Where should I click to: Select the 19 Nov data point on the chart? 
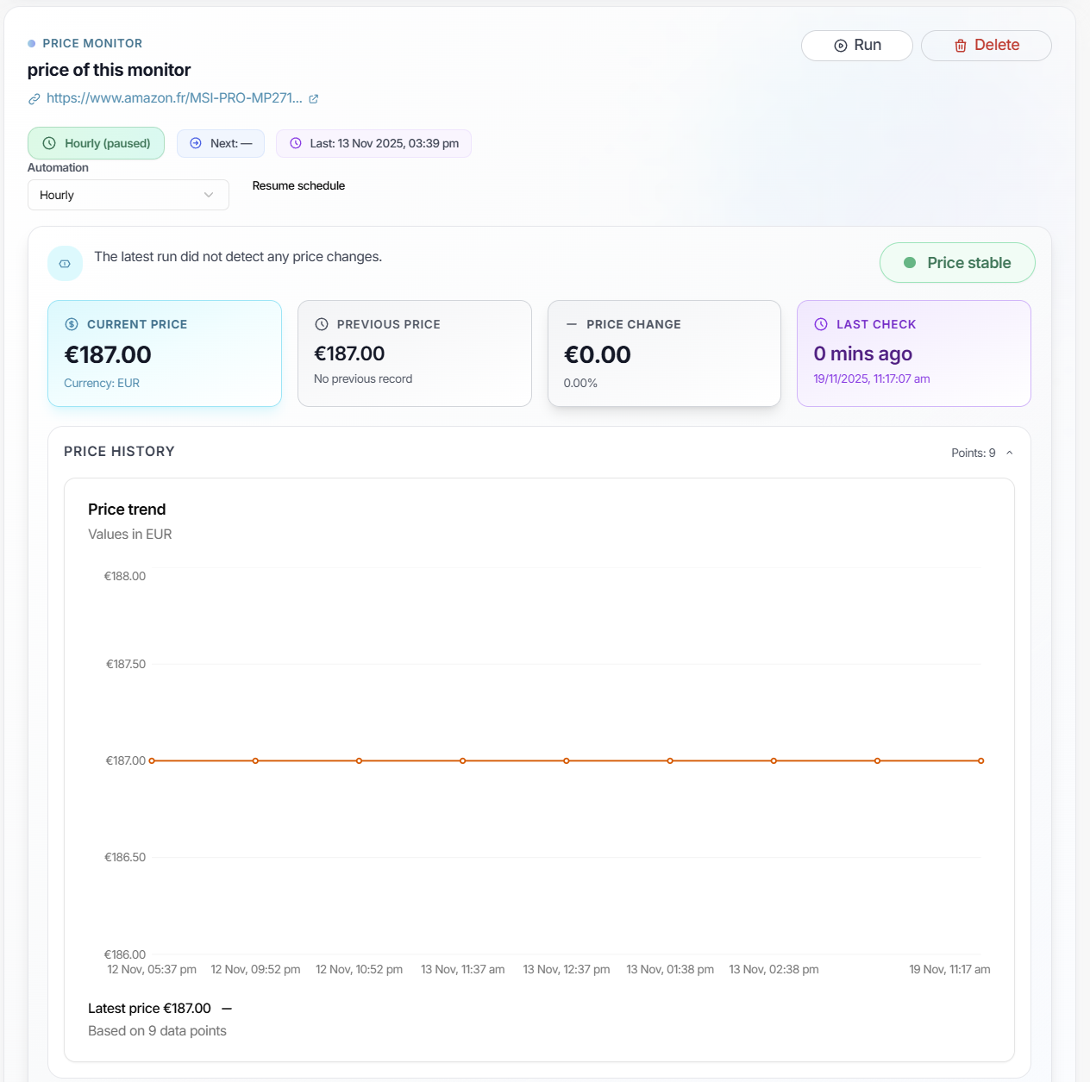tap(980, 760)
